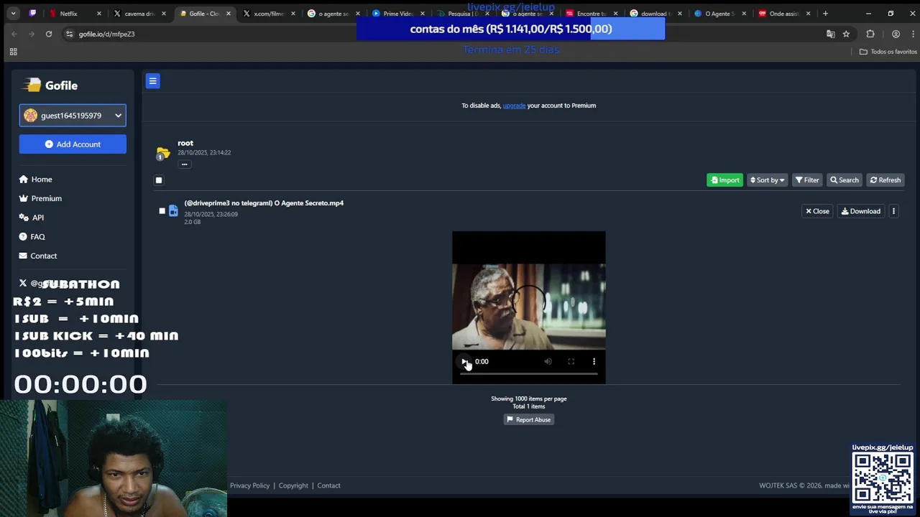The image size is (920, 517).
Task: Click the translate page icon
Action: click(x=831, y=34)
